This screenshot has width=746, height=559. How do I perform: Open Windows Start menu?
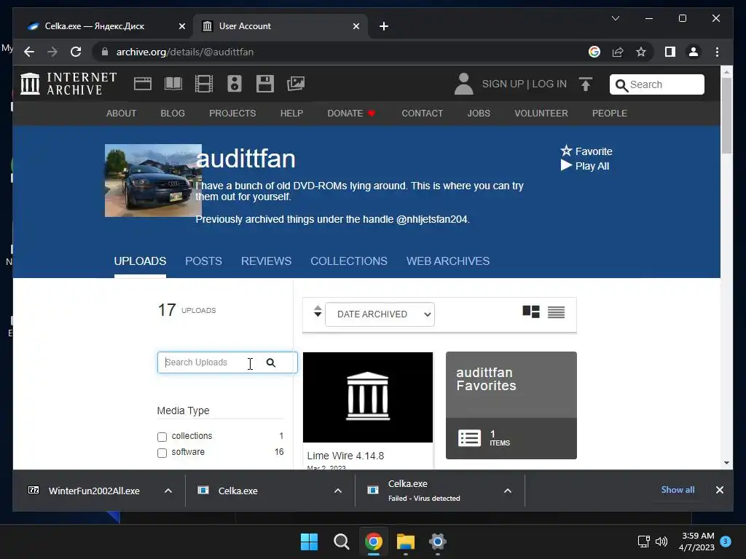309,542
